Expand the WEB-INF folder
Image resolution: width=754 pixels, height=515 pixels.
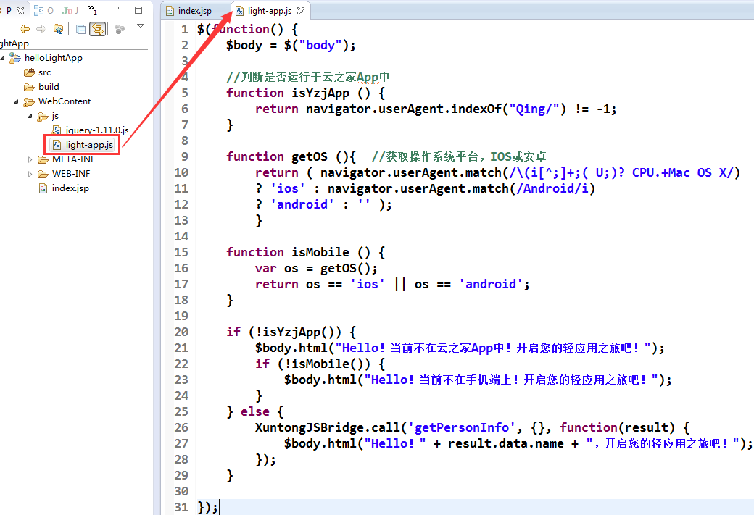30,174
